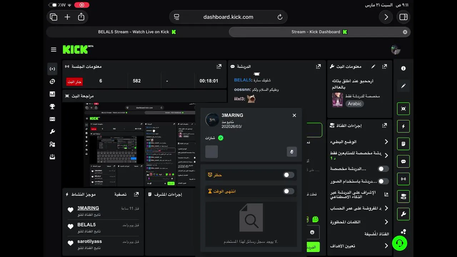Viewport: 457px width, 257px height.
Task: Open the emoji picker smiley in chat input
Action: pyautogui.click(x=312, y=232)
